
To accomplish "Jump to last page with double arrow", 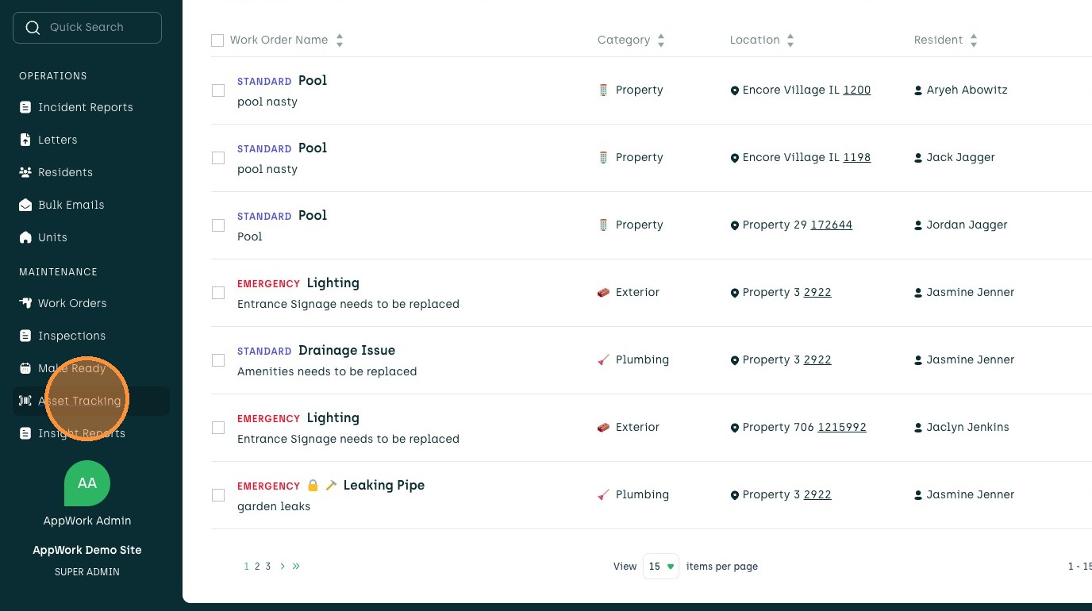I will point(296,567).
